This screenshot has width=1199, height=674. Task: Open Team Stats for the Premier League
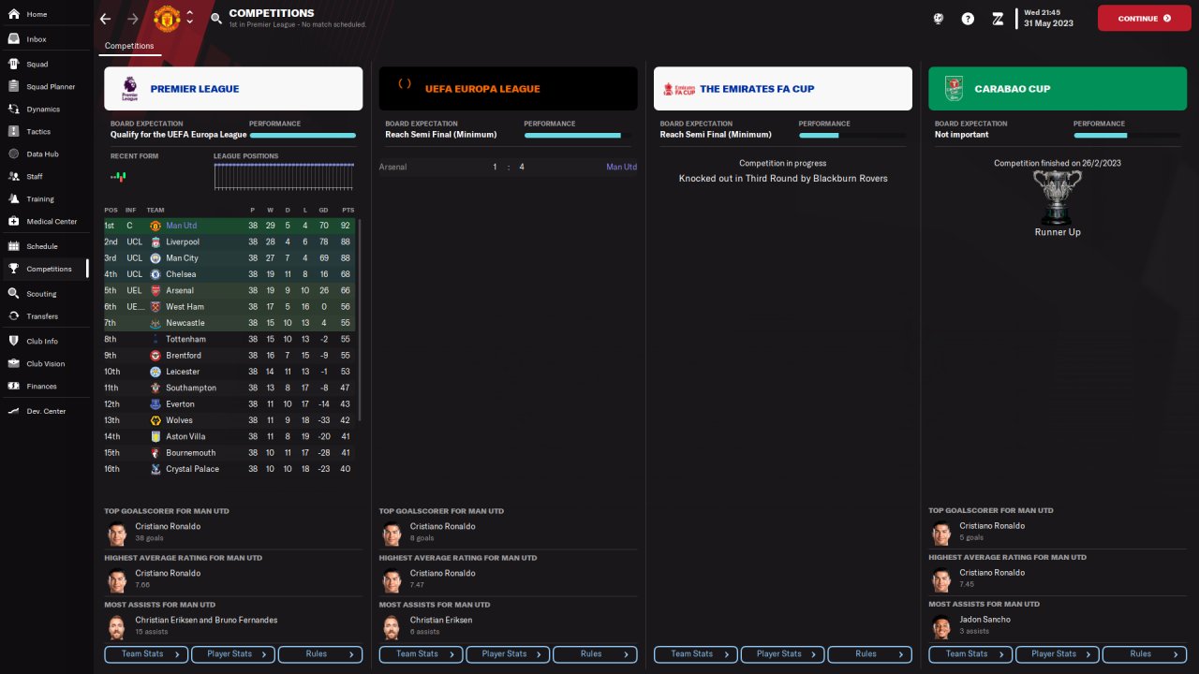pos(146,654)
